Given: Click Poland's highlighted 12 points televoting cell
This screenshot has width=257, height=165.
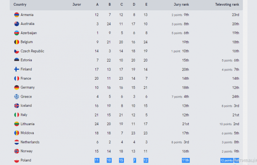Looking at the screenshot, I should pos(226,160).
